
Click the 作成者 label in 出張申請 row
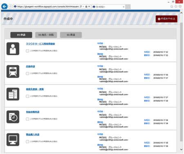coord(101,66)
